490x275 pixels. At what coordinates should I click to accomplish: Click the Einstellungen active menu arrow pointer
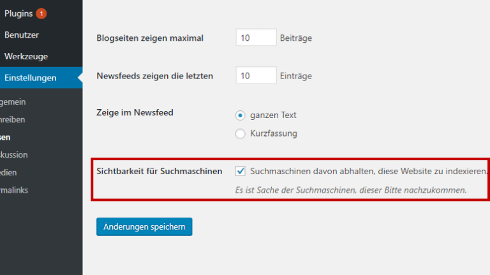[x=80, y=77]
